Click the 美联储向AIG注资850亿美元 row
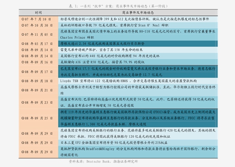The height and width of the screenshot is (167, 235). [x=138, y=62]
